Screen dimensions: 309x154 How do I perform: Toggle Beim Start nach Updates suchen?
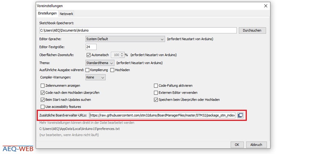[x=42, y=100]
